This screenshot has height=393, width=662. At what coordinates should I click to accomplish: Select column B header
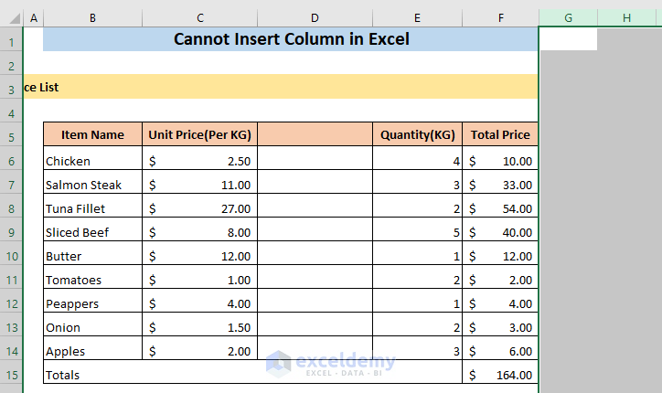point(92,17)
